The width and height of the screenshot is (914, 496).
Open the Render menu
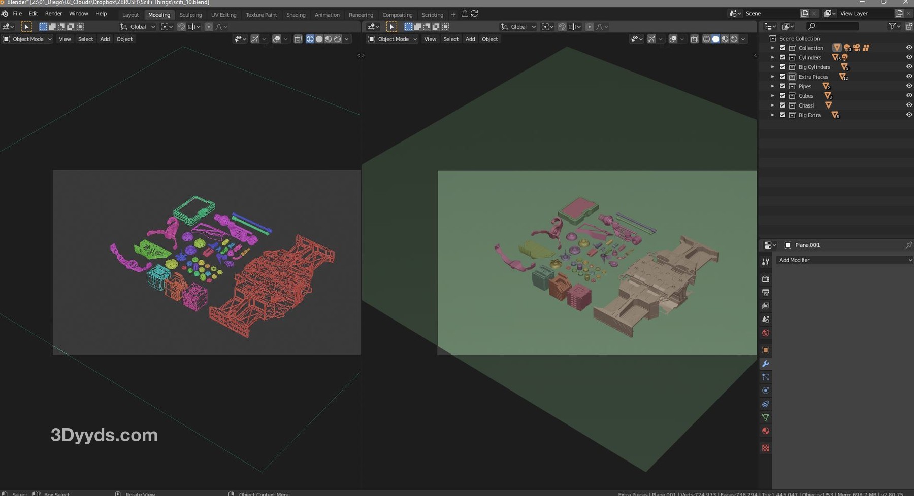pyautogui.click(x=53, y=14)
